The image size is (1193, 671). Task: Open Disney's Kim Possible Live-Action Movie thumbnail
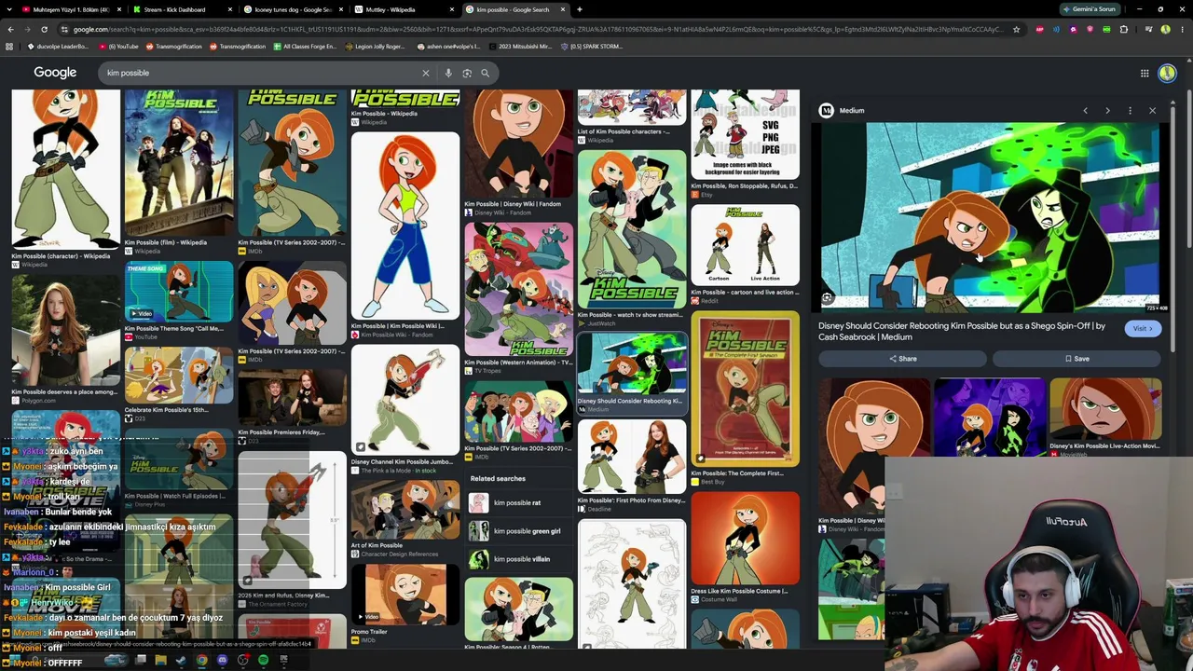pos(1105,410)
